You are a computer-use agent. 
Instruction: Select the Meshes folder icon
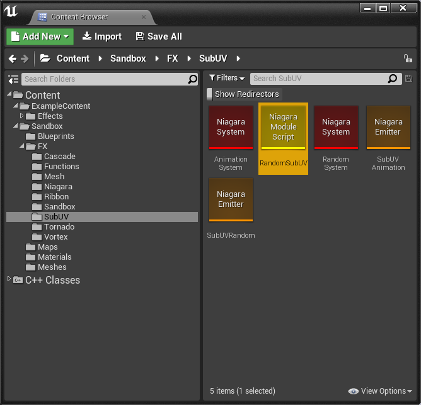[x=30, y=267]
